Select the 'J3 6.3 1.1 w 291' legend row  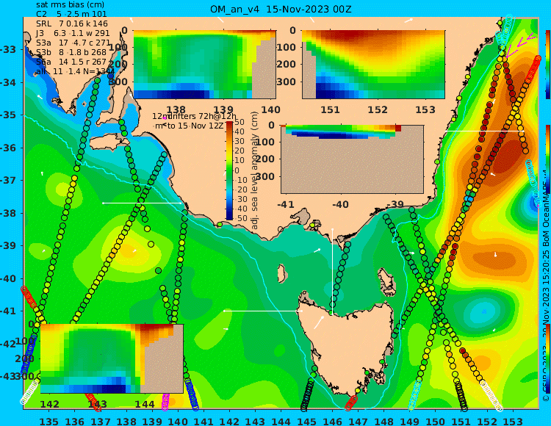[x=73, y=33]
